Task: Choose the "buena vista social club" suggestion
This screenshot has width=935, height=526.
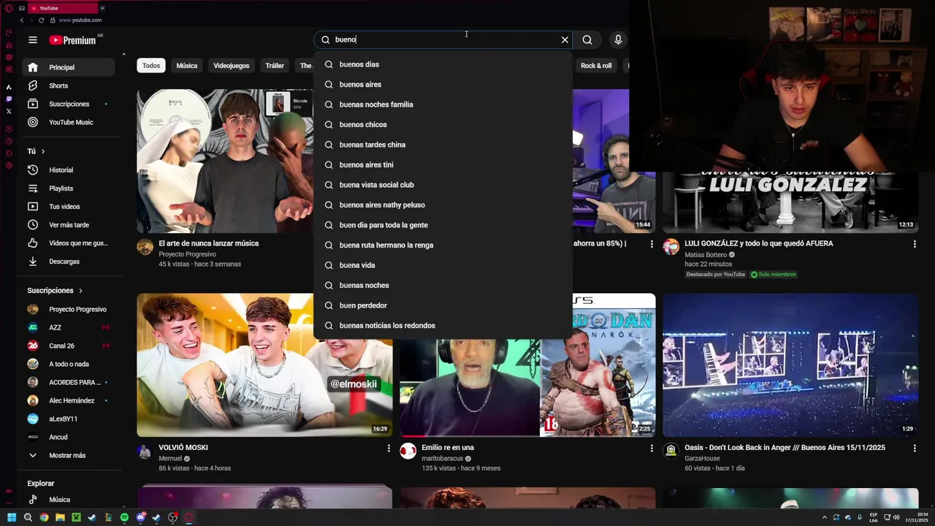Action: (x=443, y=185)
